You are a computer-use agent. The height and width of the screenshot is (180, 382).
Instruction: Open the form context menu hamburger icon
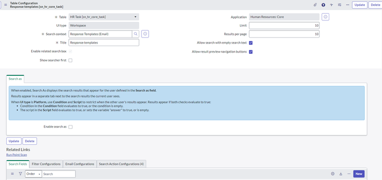(6, 5)
